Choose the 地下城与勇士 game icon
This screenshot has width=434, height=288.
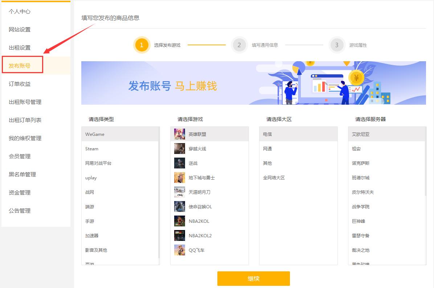tap(180, 177)
